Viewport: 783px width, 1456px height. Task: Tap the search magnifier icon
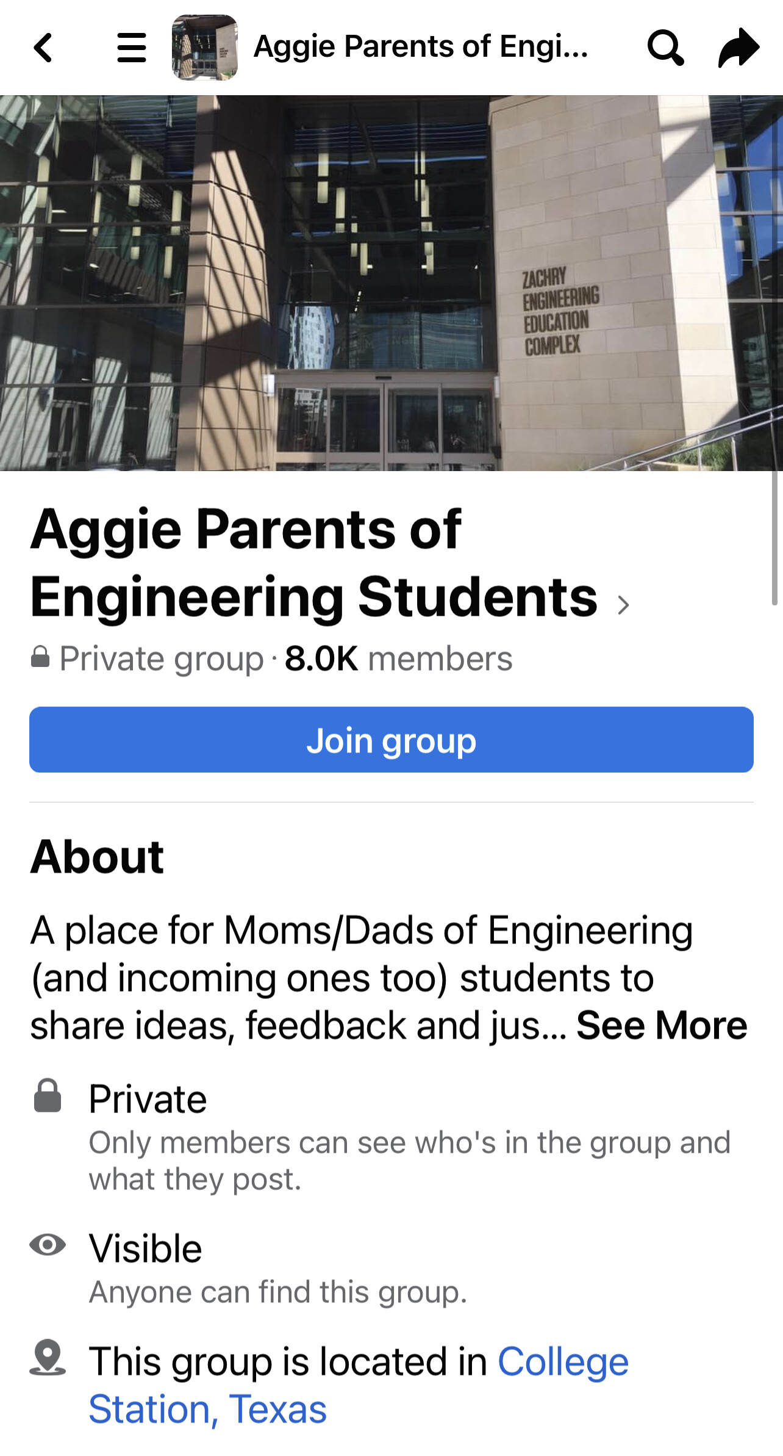665,48
